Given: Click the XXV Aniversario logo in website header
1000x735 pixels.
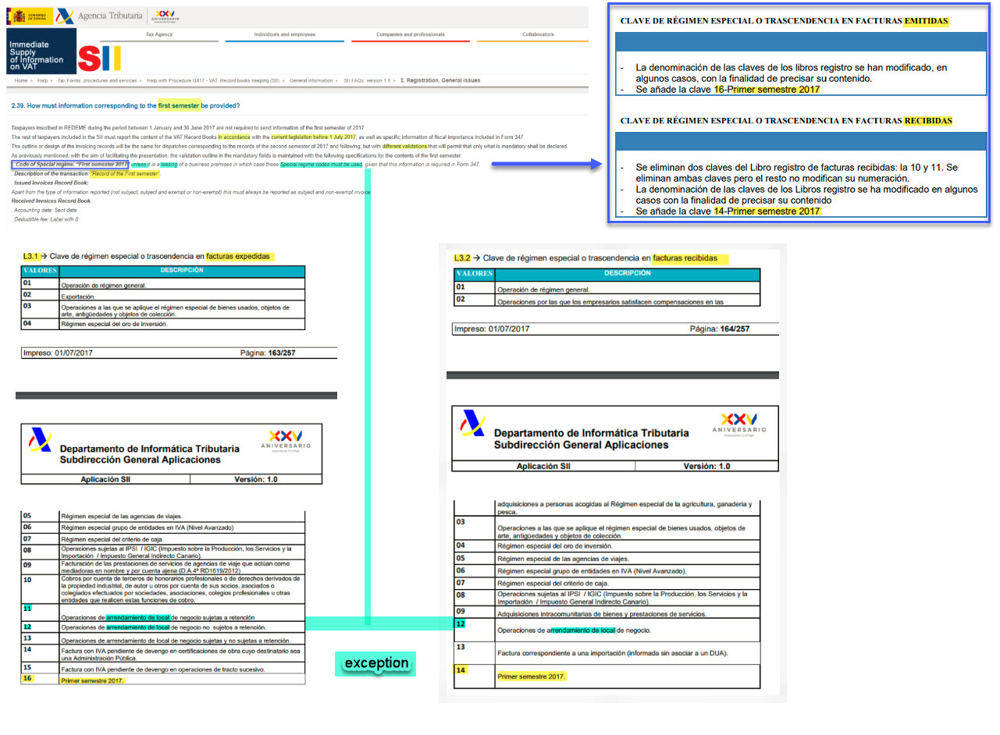Looking at the screenshot, I should click(165, 16).
